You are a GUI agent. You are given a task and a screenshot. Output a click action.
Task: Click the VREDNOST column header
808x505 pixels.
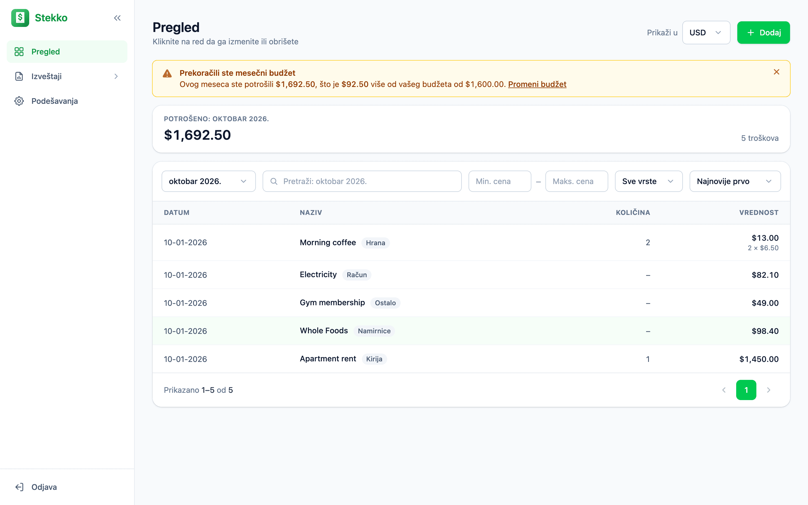(x=759, y=213)
